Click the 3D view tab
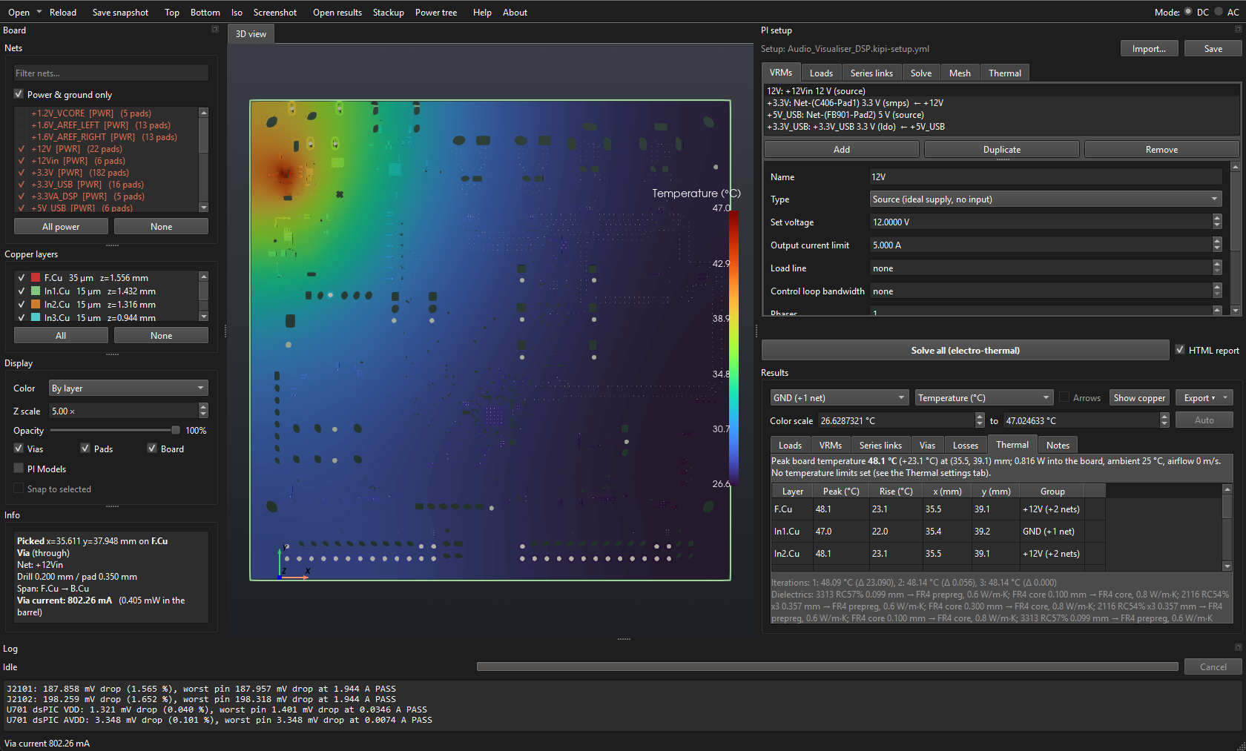 pos(251,33)
